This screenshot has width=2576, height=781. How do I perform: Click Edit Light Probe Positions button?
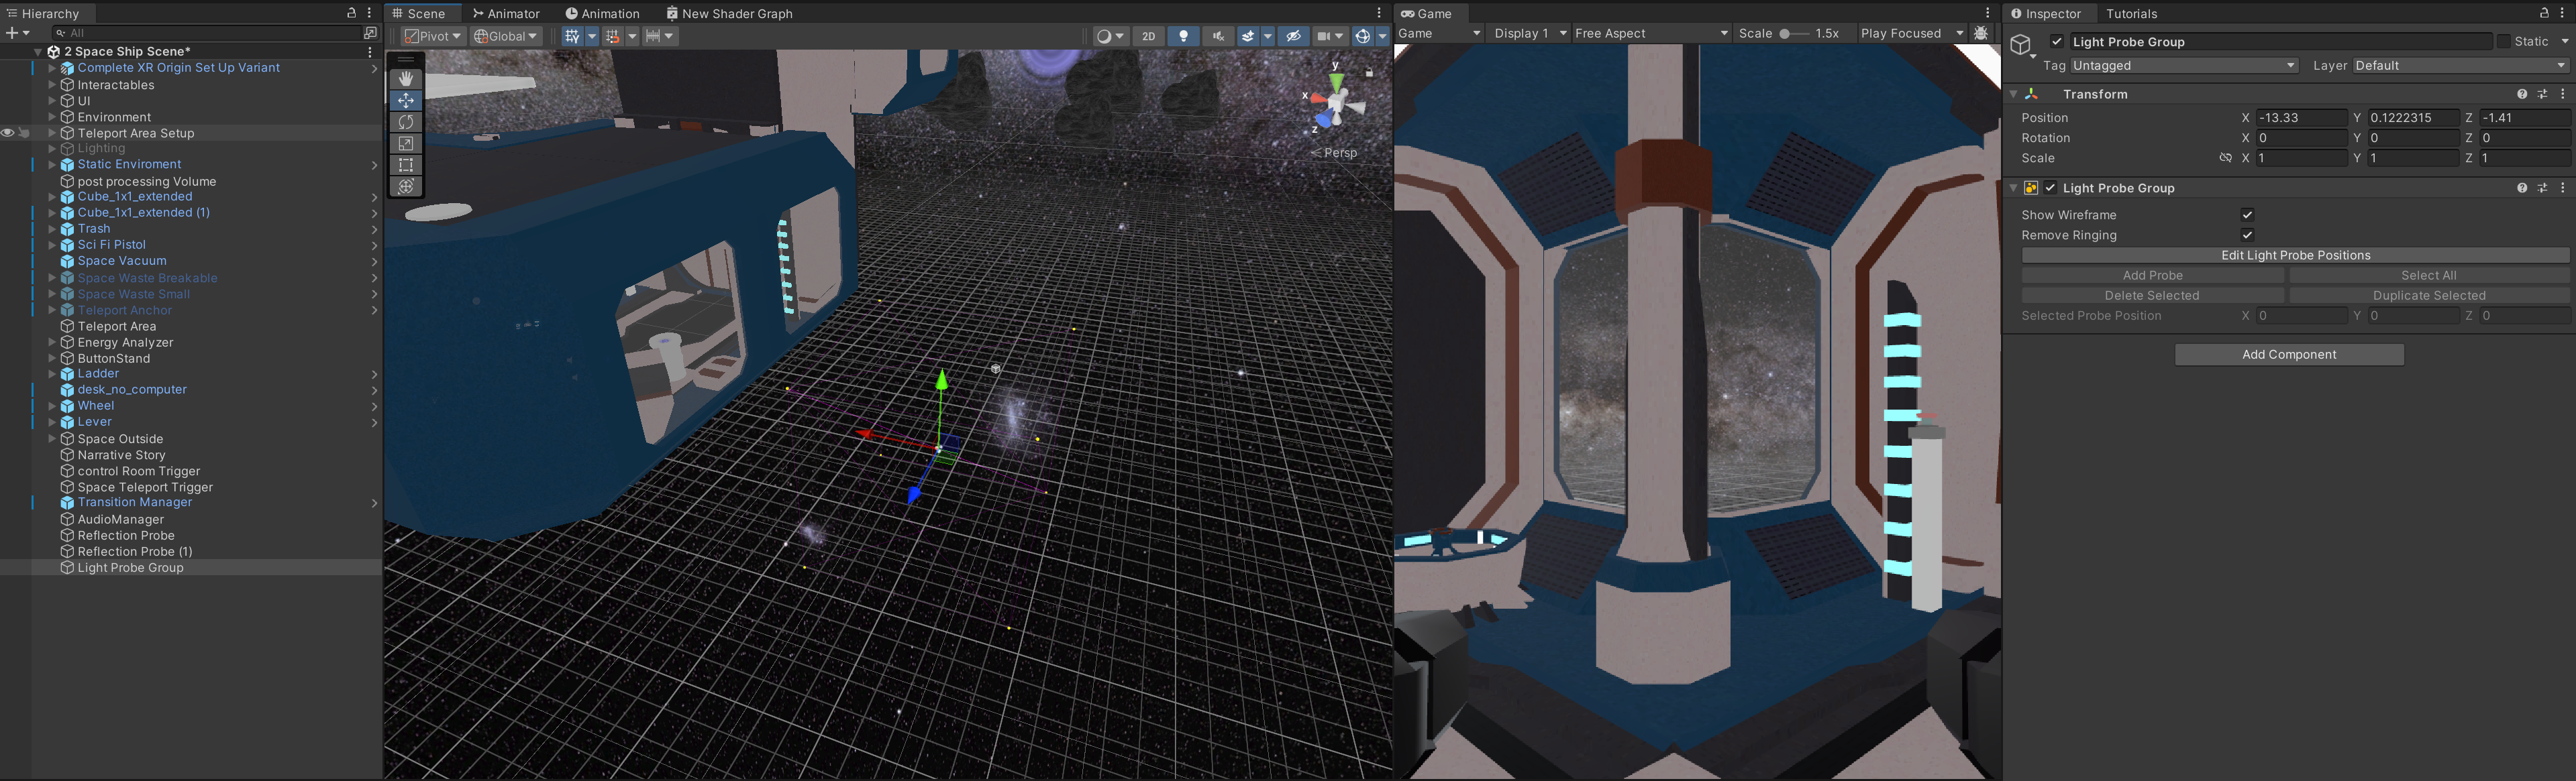(x=2295, y=255)
